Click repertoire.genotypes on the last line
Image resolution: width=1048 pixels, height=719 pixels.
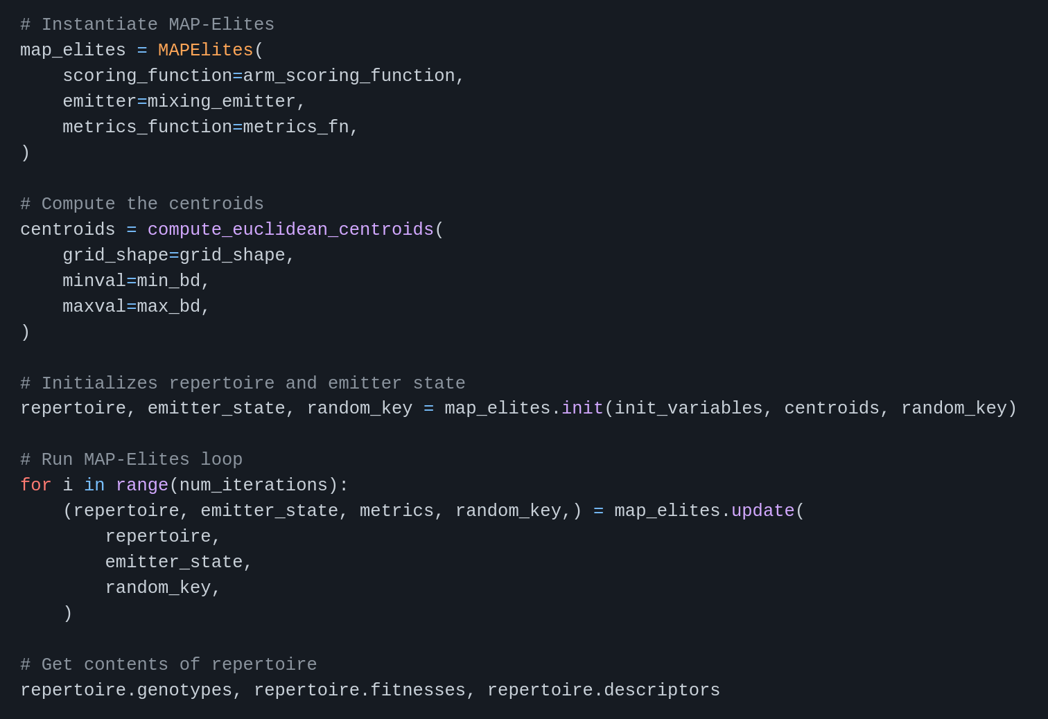point(125,691)
